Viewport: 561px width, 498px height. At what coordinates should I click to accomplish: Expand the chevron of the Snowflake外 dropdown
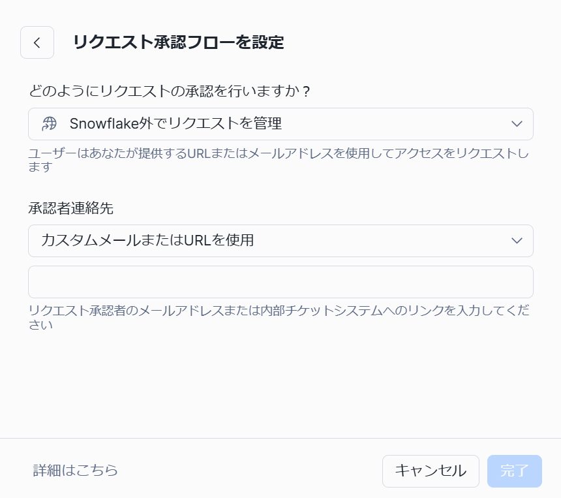[517, 124]
